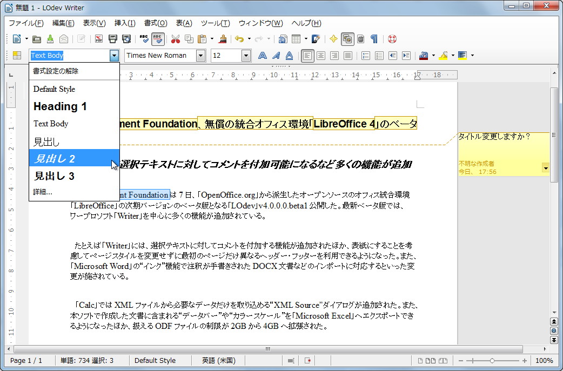Image resolution: width=563 pixels, height=371 pixels.
Task: Paste from clipboard
Action: 203,39
